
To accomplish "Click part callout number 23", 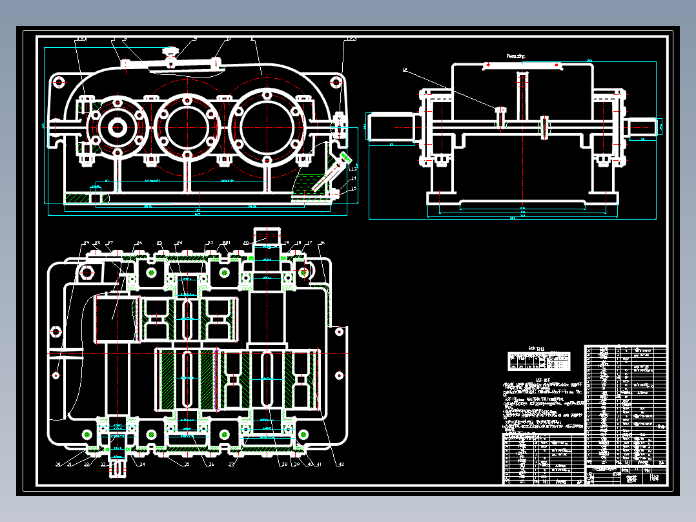I will pos(210,243).
